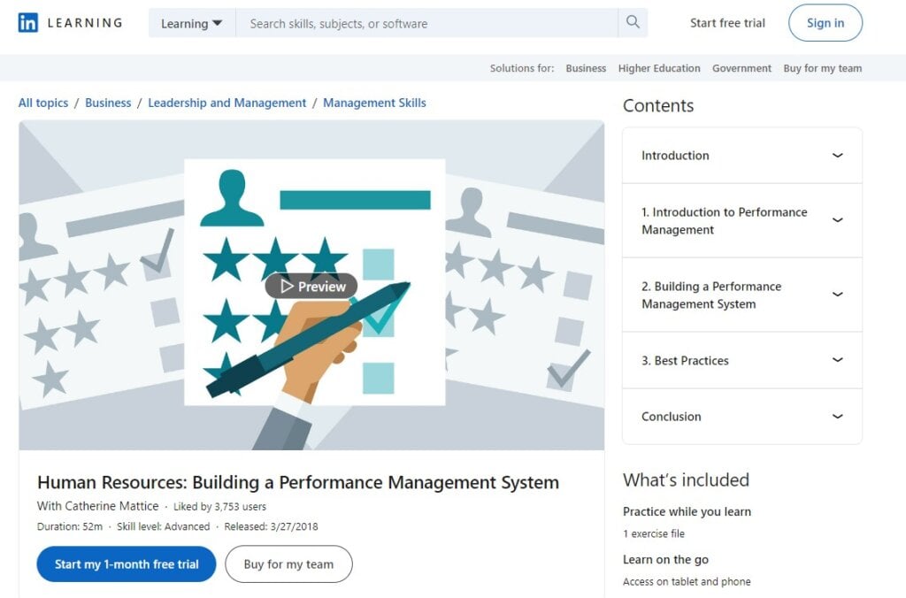This screenshot has height=598, width=906.
Task: Expand Building a Performance Management System chevron
Action: click(837, 294)
